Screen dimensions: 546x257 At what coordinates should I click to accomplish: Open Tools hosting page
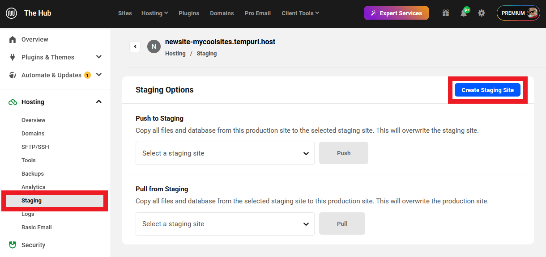(x=29, y=160)
